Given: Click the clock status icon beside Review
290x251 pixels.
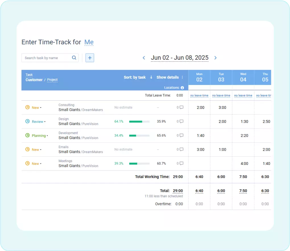Looking at the screenshot, I should tap(28, 121).
